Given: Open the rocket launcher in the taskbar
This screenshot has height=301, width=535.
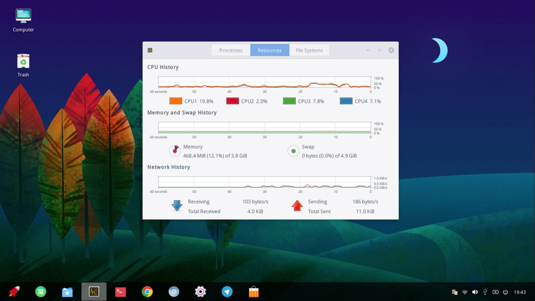Looking at the screenshot, I should tap(14, 292).
